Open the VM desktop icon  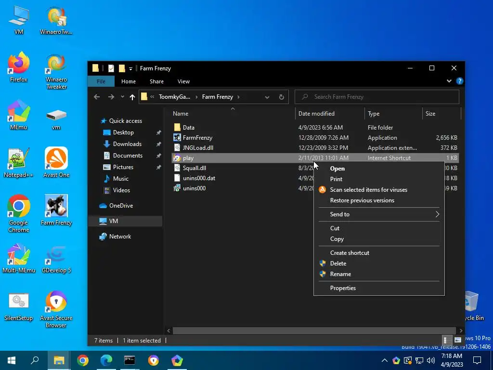click(x=19, y=20)
